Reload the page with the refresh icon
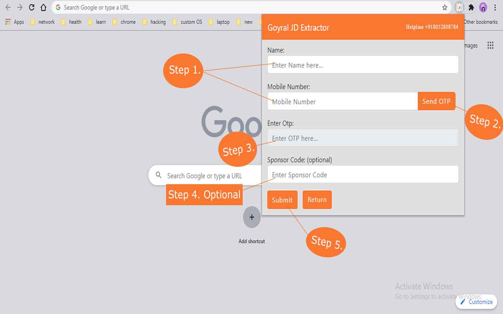This screenshot has width=503, height=314. point(32,7)
